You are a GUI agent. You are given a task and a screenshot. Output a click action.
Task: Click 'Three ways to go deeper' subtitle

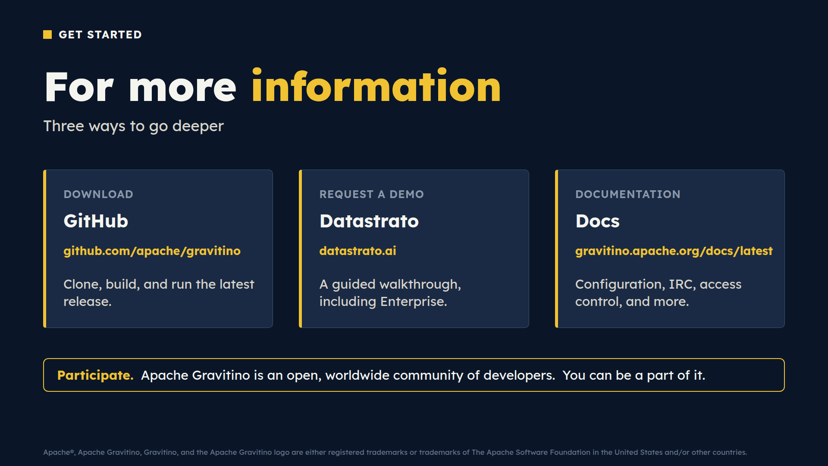(133, 126)
